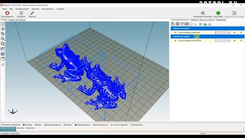
Task: Open the Инструменты menu
Action: (x=47, y=9)
